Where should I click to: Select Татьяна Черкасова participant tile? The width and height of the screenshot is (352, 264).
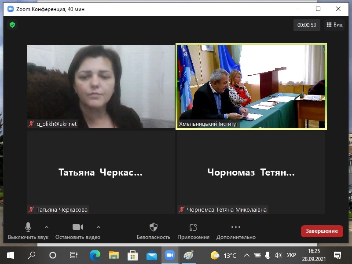tap(100, 172)
